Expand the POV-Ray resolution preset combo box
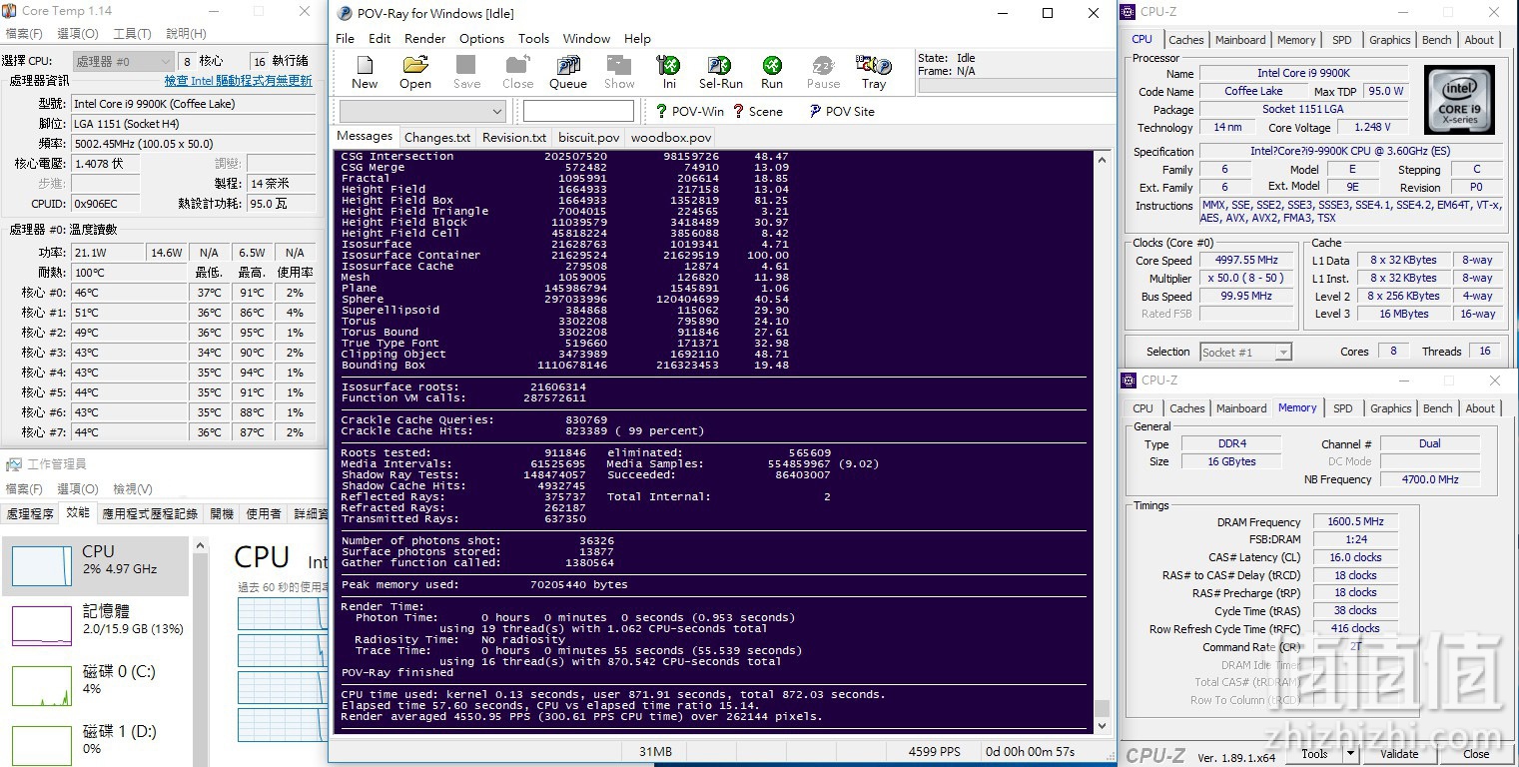The height and width of the screenshot is (767, 1519). point(422,111)
